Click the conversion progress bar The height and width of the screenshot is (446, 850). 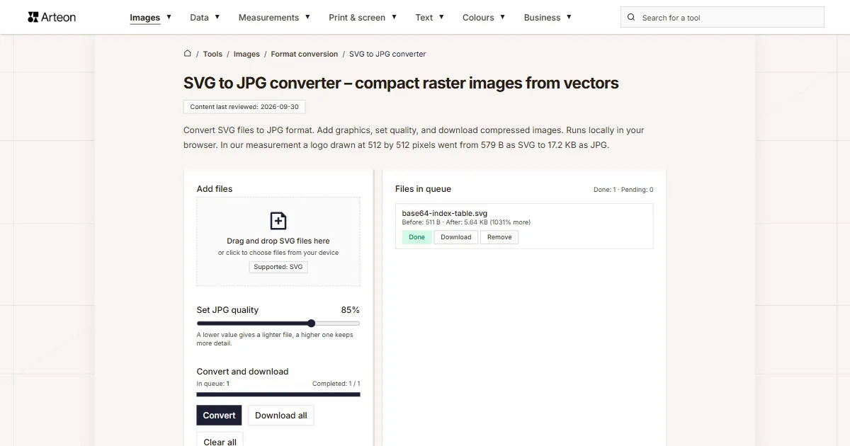point(278,394)
